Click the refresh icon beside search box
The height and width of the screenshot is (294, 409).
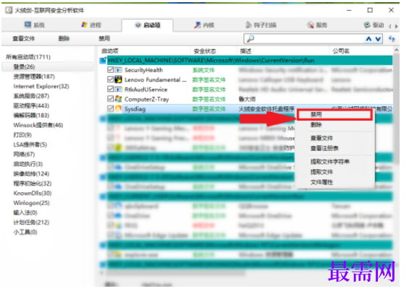tap(391, 39)
